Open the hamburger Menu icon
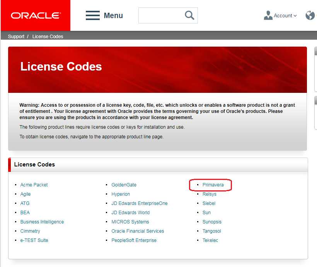The height and width of the screenshot is (267, 317). [x=93, y=15]
